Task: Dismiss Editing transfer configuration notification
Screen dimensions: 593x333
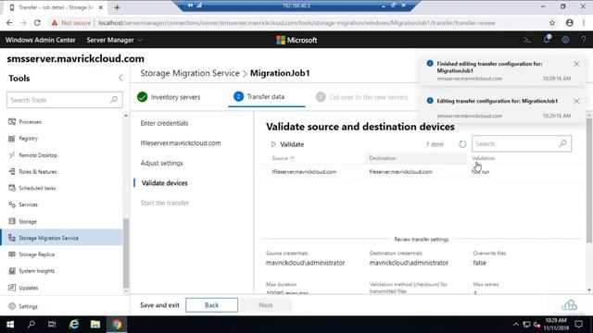Action: [576, 101]
